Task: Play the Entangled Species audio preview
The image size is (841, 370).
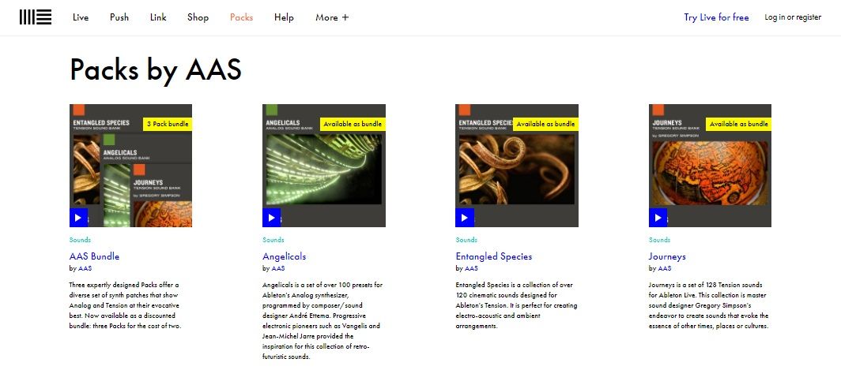Action: [465, 218]
